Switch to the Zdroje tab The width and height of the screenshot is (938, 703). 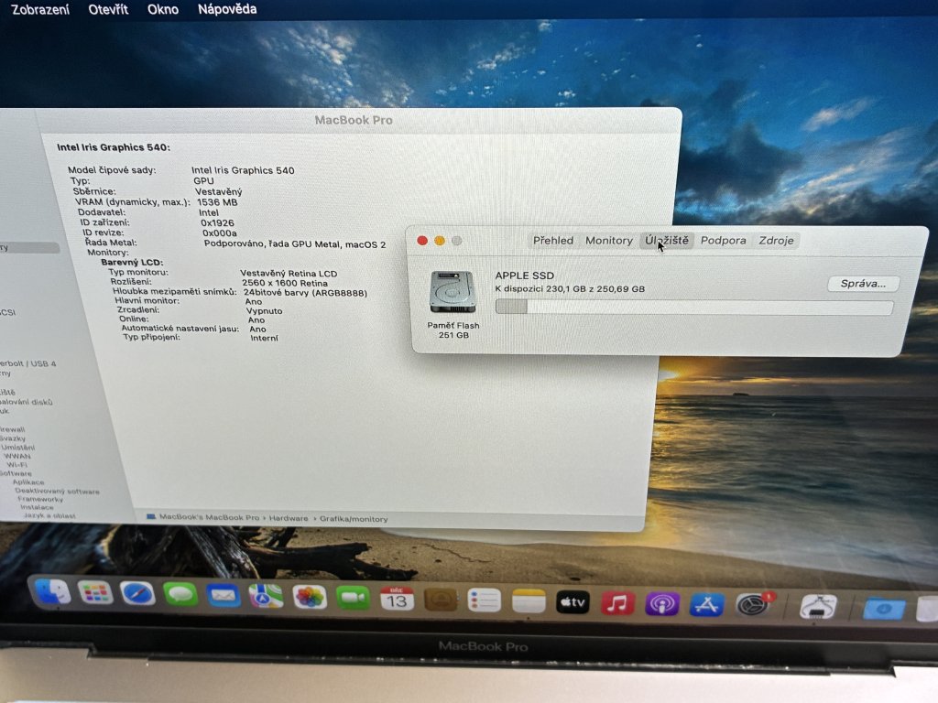(776, 241)
